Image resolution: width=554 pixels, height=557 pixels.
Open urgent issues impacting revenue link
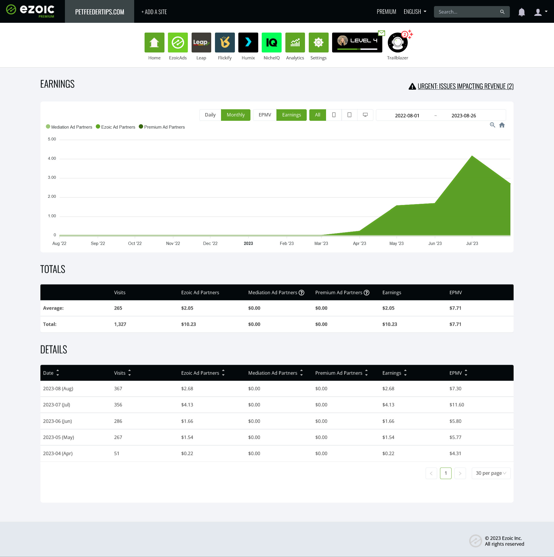coord(465,86)
